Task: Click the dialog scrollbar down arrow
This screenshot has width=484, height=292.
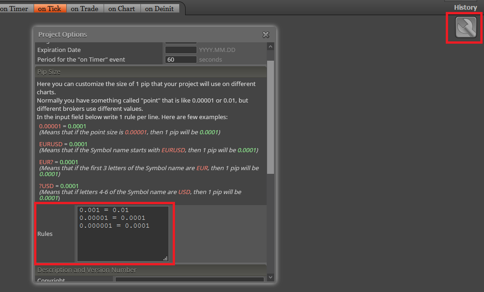Action: [x=270, y=277]
